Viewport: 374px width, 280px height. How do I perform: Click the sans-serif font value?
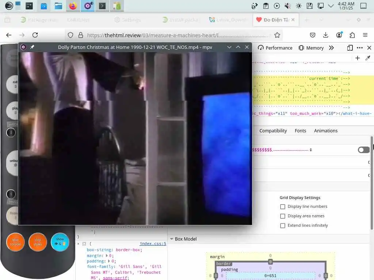115,278
